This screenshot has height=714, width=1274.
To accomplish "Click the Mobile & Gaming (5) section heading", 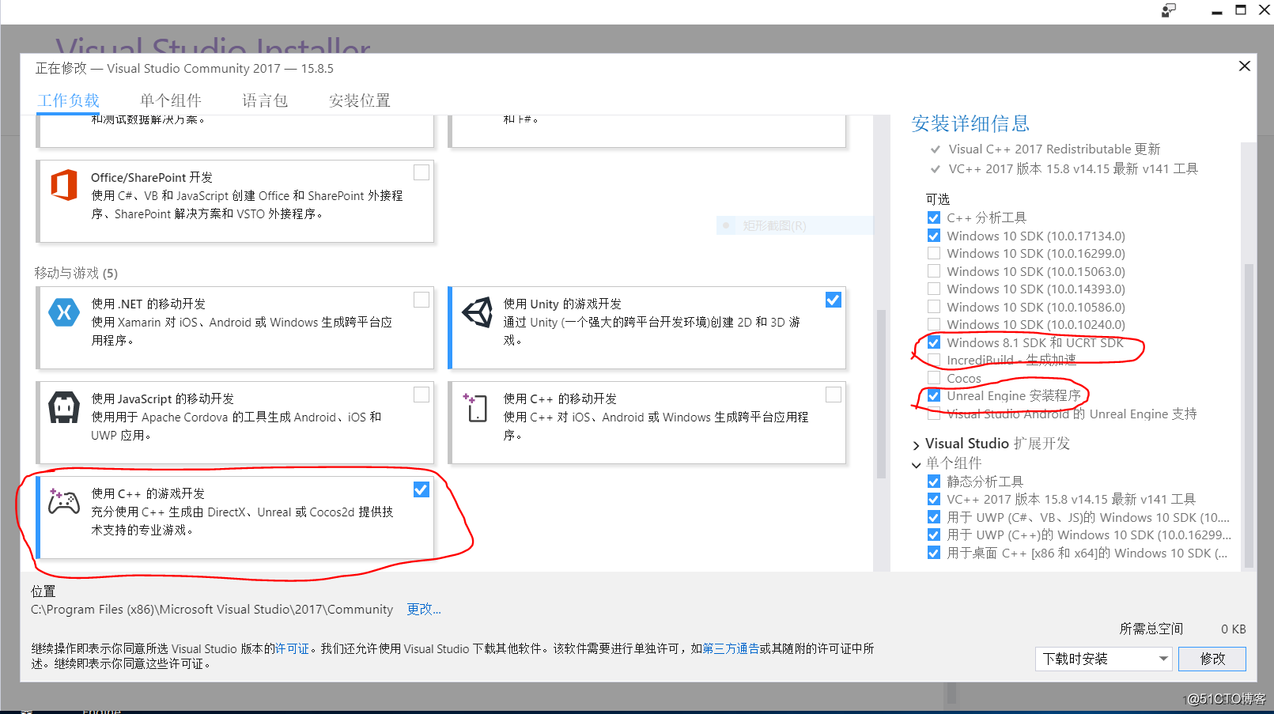I will tap(76, 273).
